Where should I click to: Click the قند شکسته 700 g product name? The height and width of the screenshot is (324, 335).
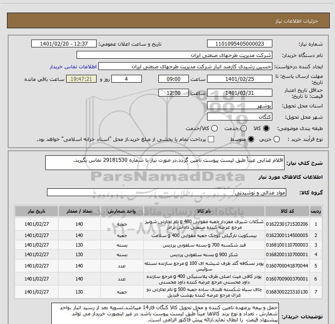click(204, 245)
